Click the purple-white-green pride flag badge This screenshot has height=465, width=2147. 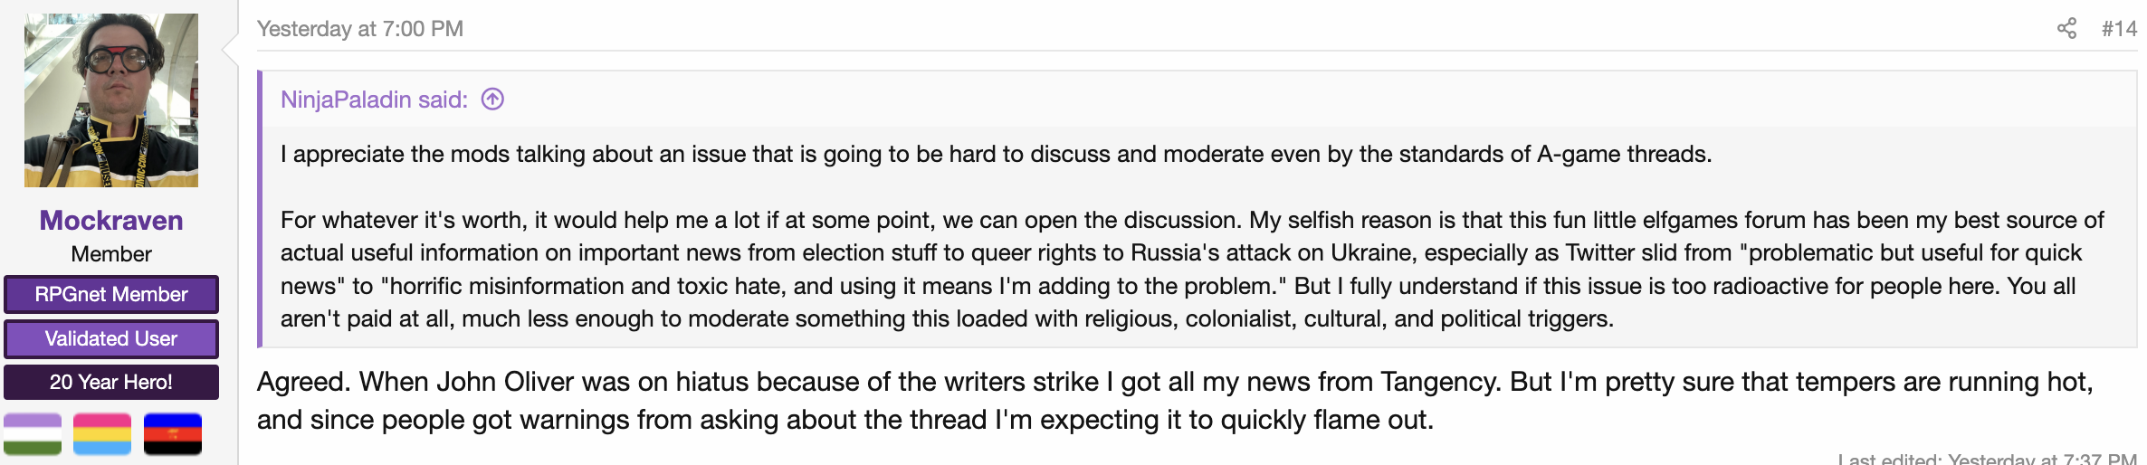pyautogui.click(x=33, y=434)
